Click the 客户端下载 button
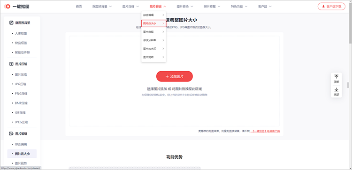 click(x=331, y=7)
